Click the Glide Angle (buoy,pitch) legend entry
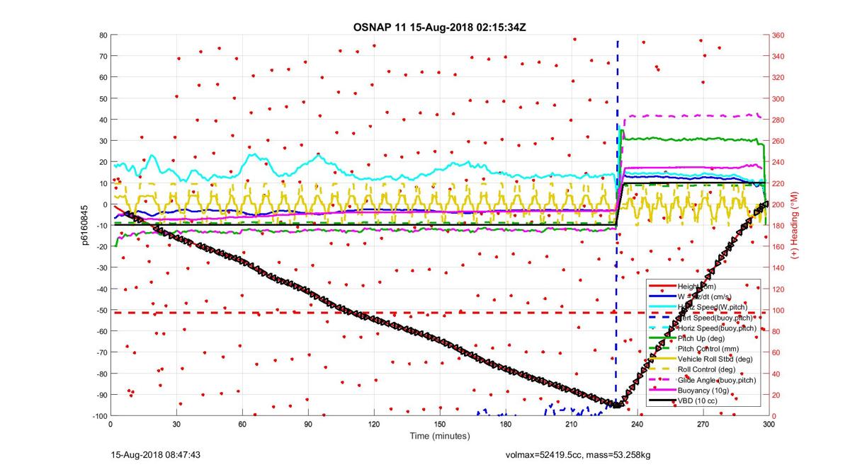850x467 pixels. [718, 380]
